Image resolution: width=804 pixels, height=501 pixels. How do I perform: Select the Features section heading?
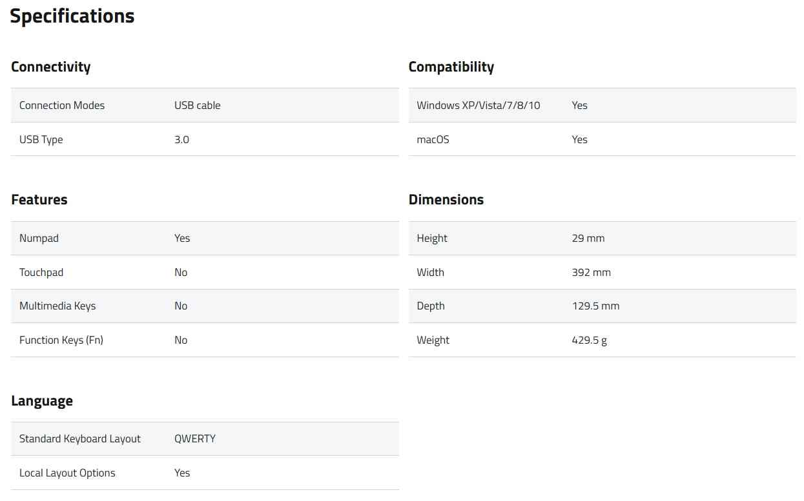tap(39, 200)
